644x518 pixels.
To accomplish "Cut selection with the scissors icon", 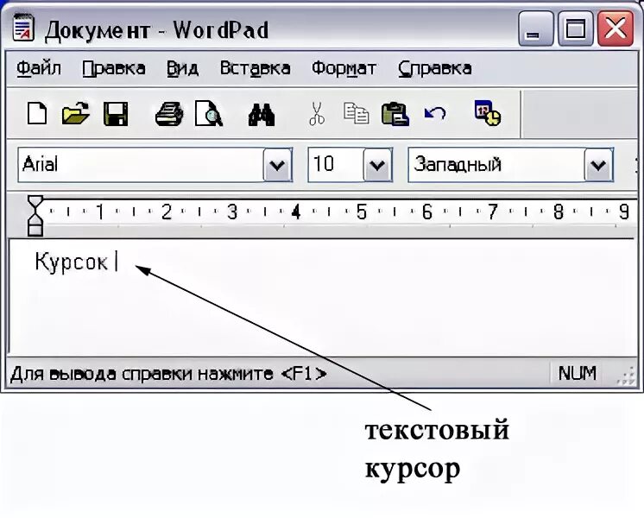I will click(317, 114).
